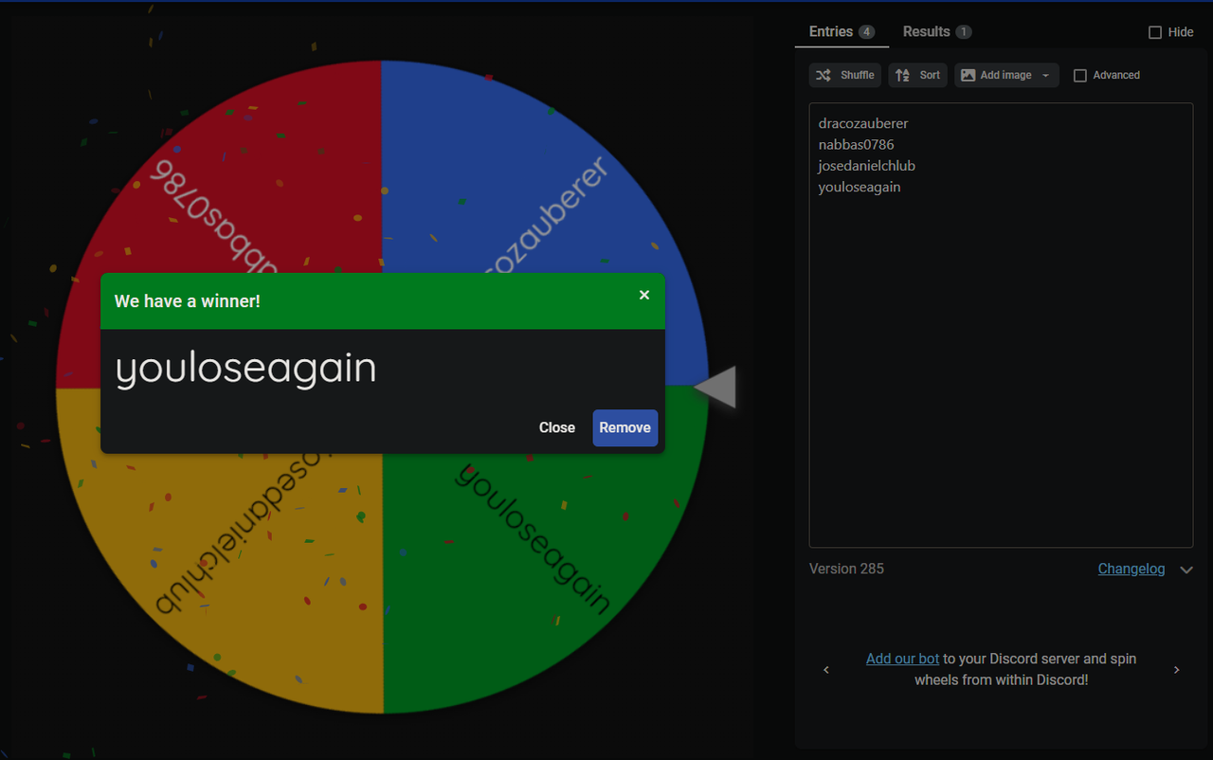Image resolution: width=1213 pixels, height=760 pixels.
Task: Close winner dialog with X icon
Action: click(644, 295)
